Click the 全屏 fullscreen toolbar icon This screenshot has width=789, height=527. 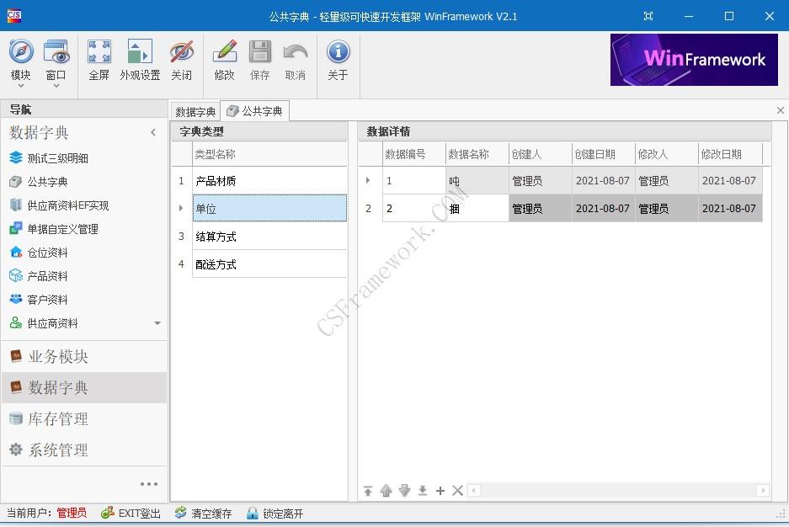pos(99,52)
